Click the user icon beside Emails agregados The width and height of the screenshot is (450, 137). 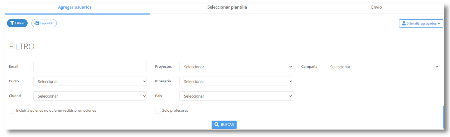coord(404,24)
